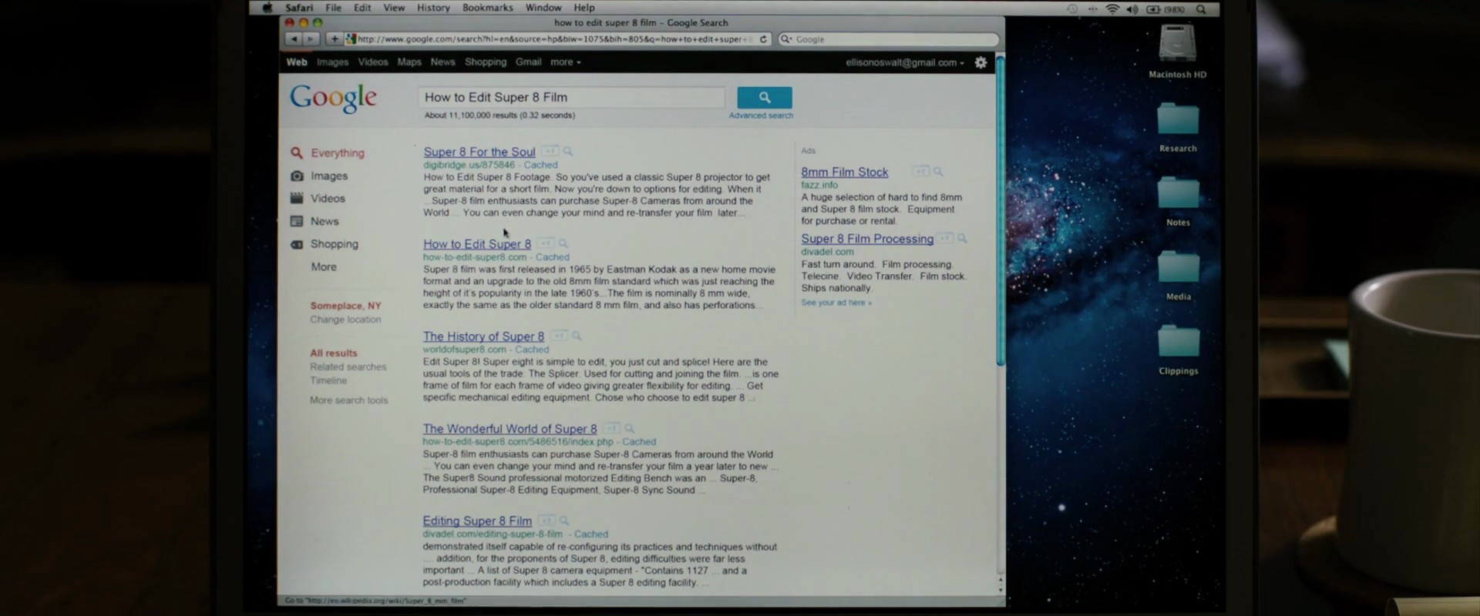Open the 'Super 8 For the Soul' result

tap(479, 152)
